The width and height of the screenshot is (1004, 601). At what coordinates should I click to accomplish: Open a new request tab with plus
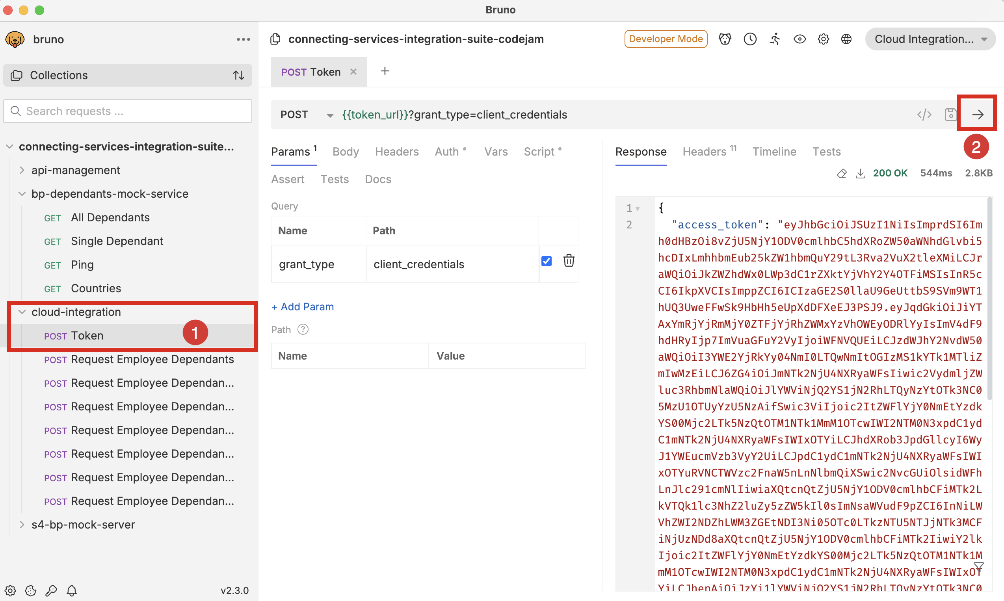coord(385,71)
